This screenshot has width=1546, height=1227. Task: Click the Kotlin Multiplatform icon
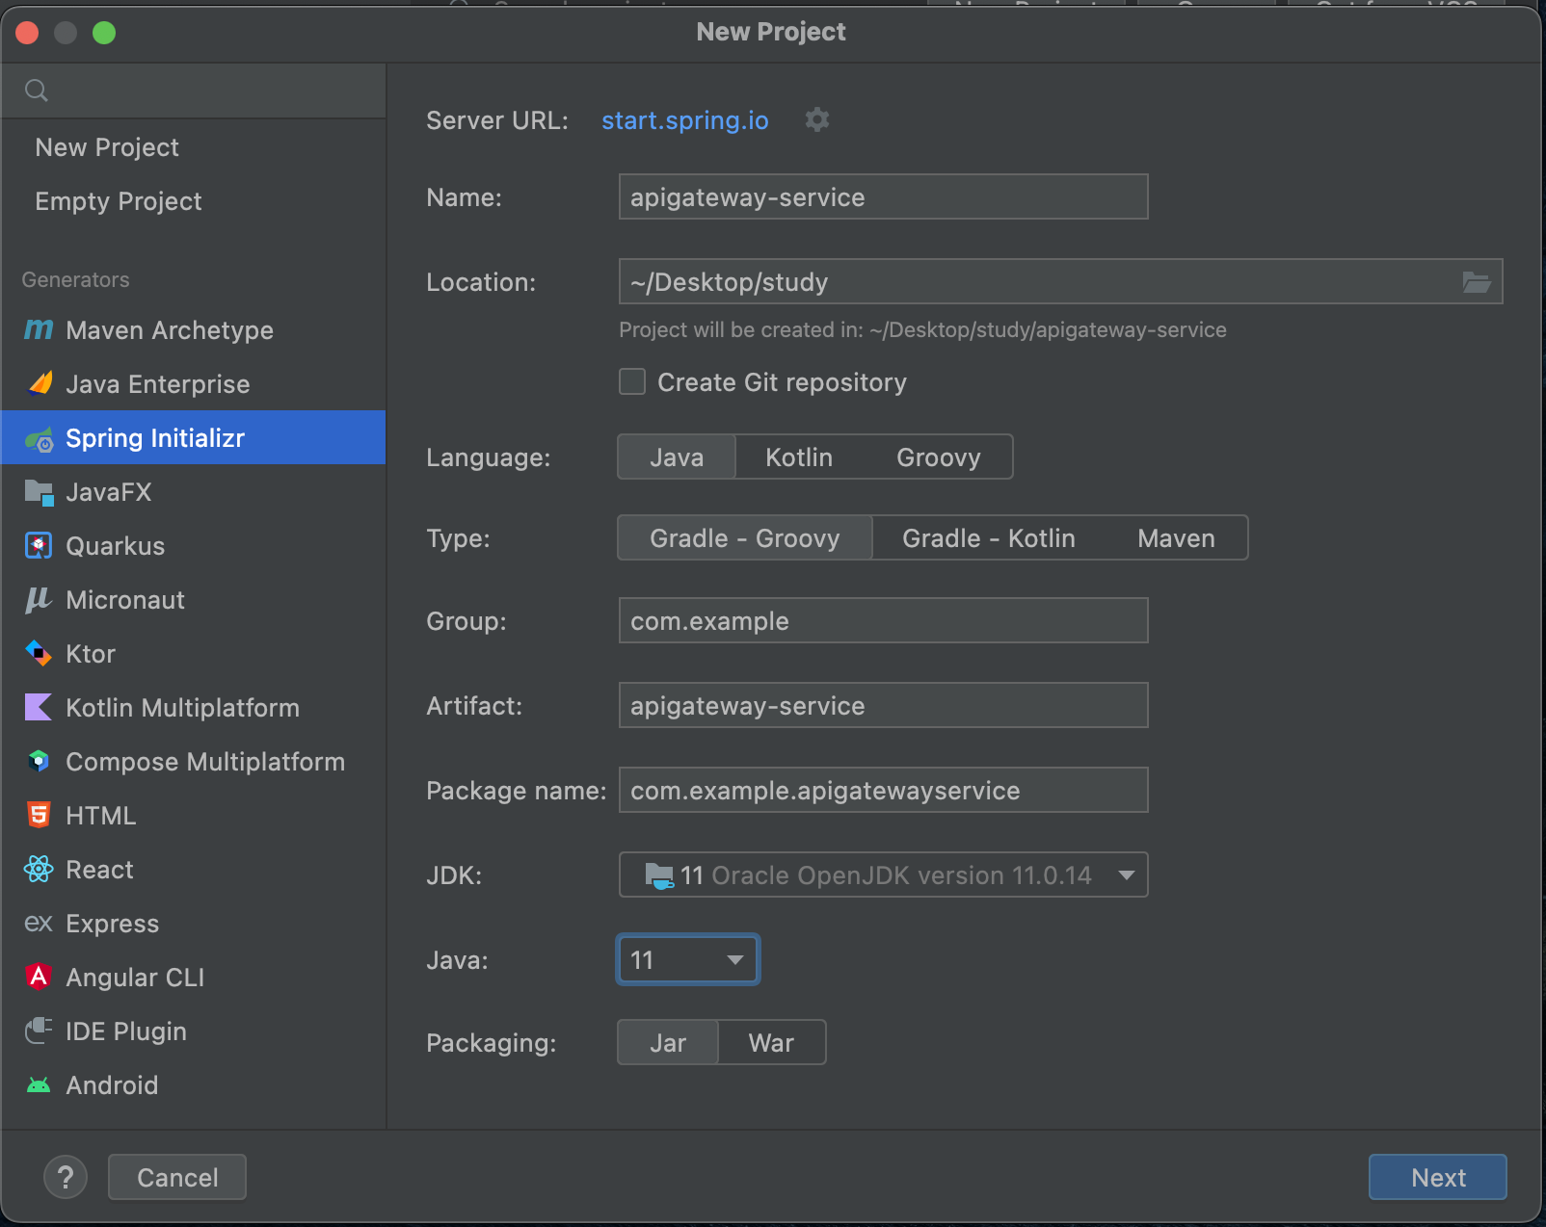(39, 708)
